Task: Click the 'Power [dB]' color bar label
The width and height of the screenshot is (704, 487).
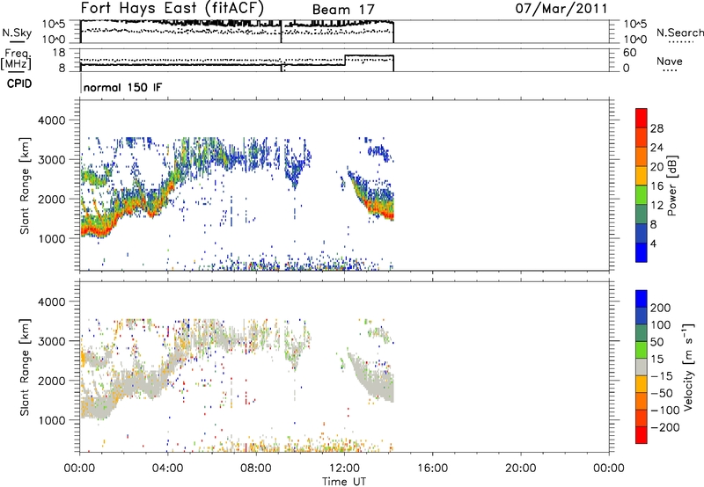Action: point(671,185)
